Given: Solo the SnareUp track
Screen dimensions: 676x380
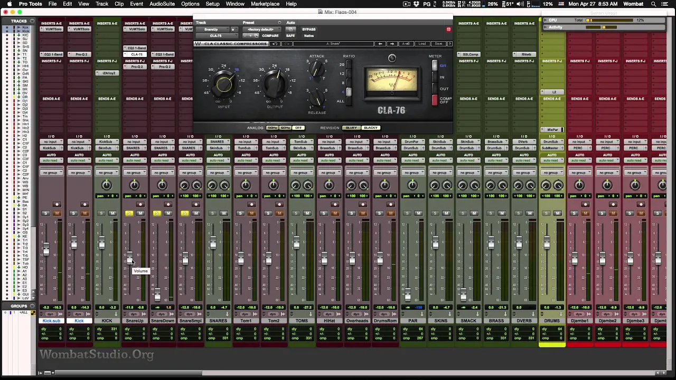Looking at the screenshot, I should (129, 213).
